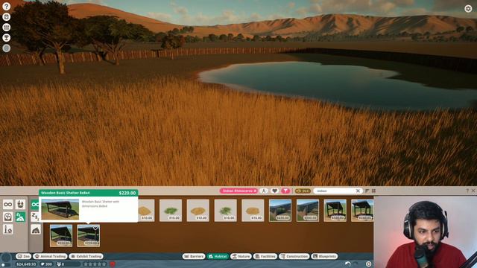The width and height of the screenshot is (477, 268).
Task: Switch to the Nature tab
Action: (x=241, y=256)
